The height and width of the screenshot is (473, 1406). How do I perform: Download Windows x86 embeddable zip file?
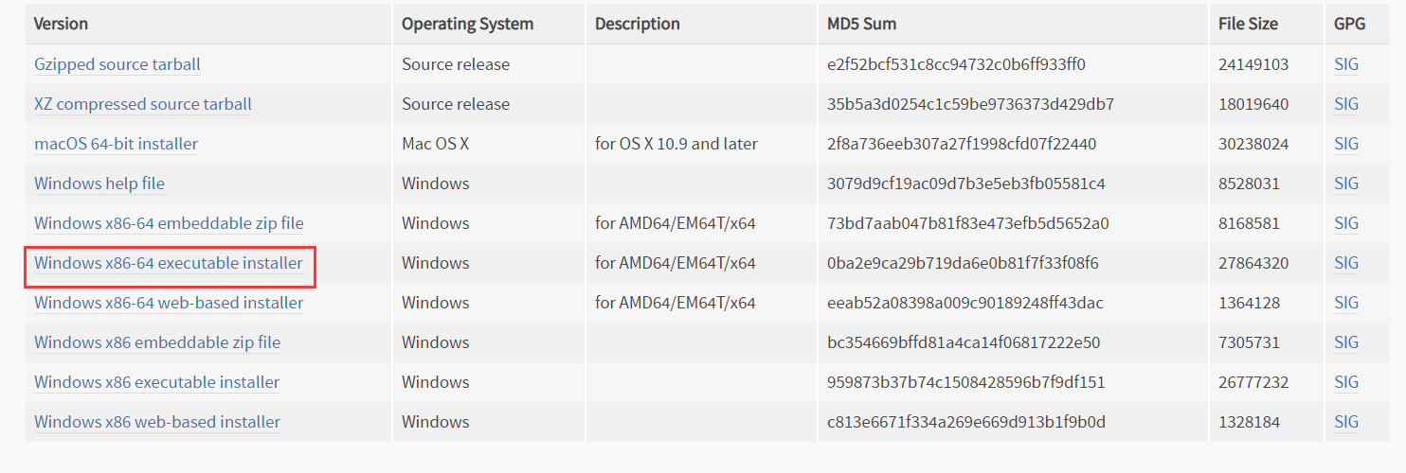(x=157, y=342)
